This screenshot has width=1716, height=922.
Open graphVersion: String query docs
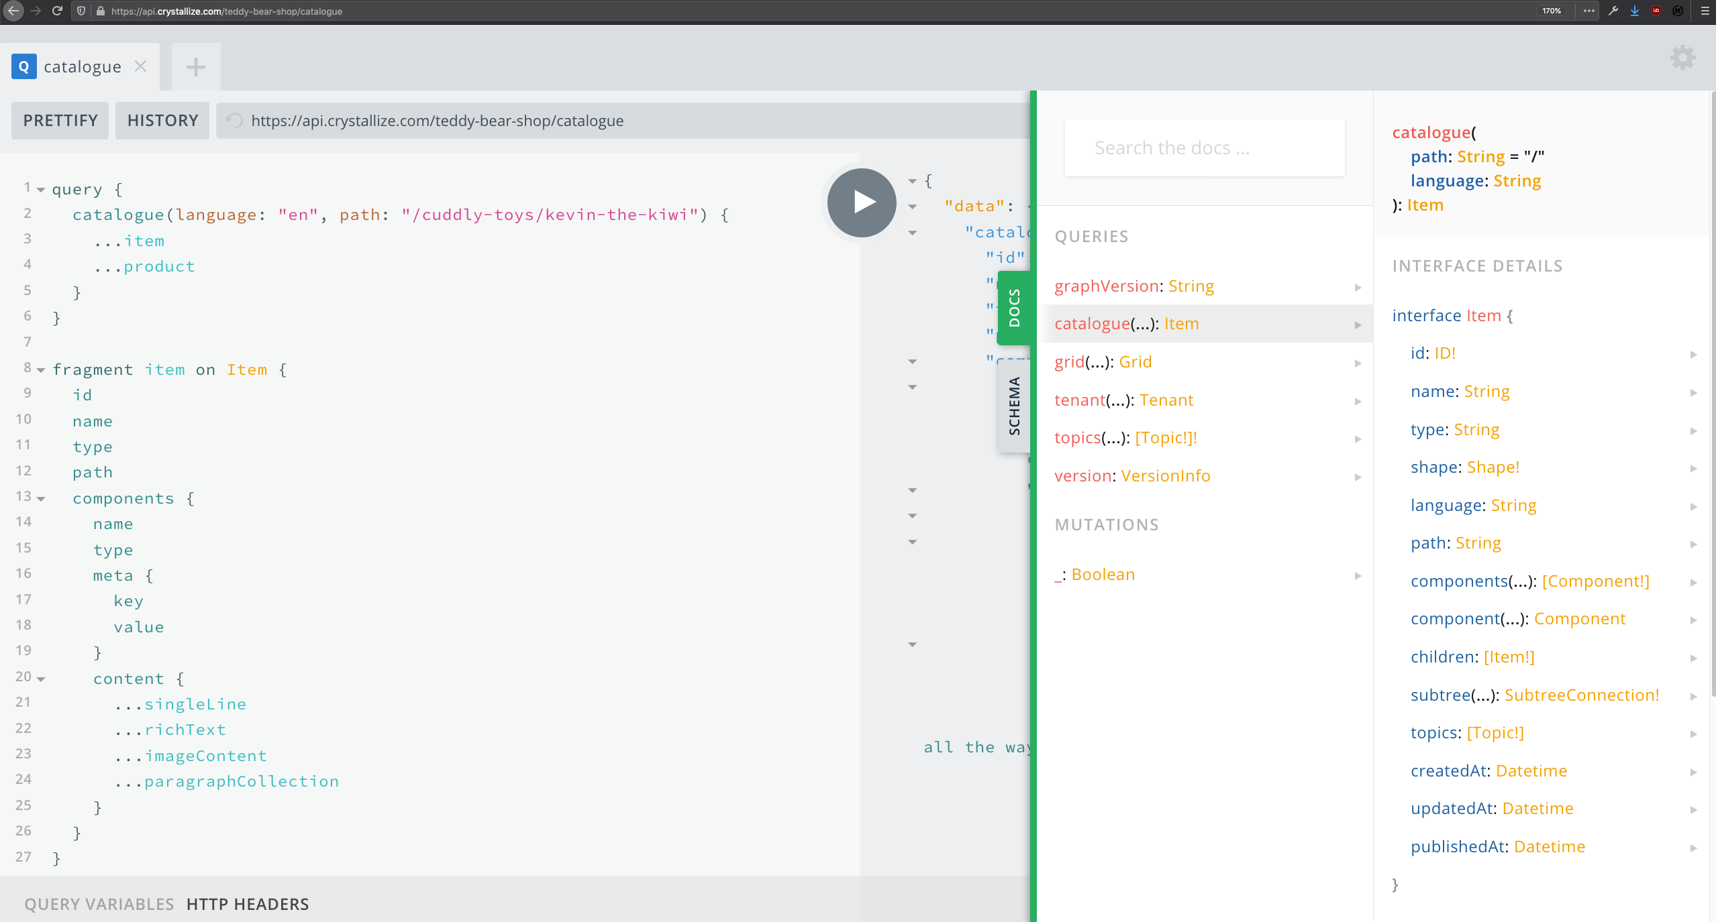pyautogui.click(x=1205, y=286)
